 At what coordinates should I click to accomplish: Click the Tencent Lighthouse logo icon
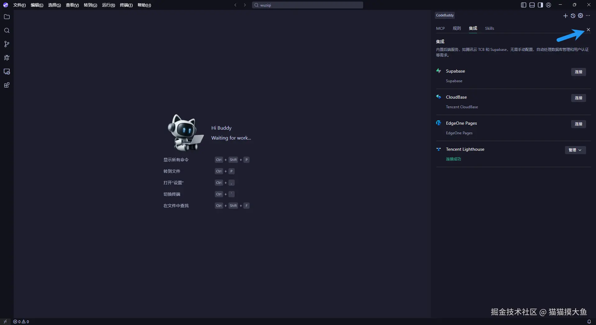(x=439, y=149)
